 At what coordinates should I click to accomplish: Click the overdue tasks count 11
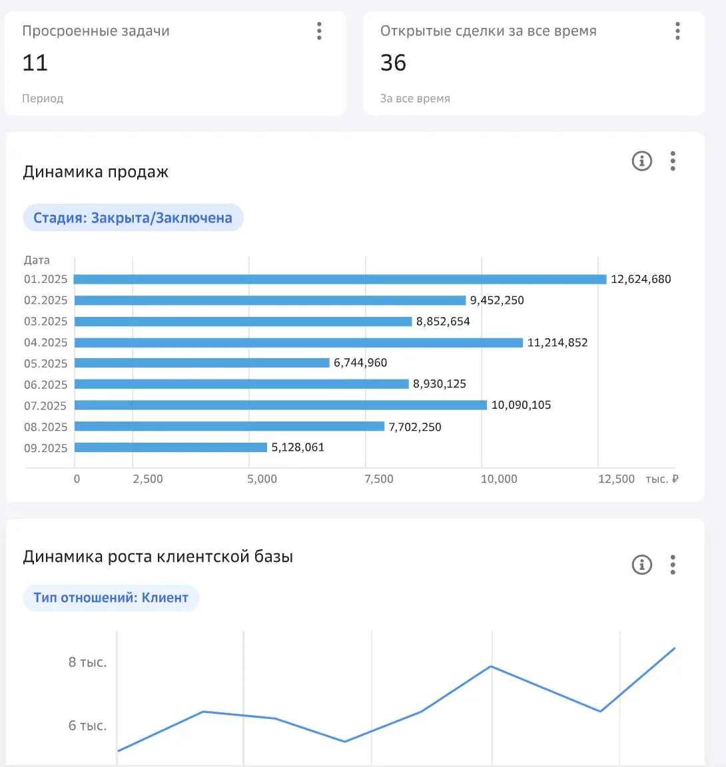[35, 63]
